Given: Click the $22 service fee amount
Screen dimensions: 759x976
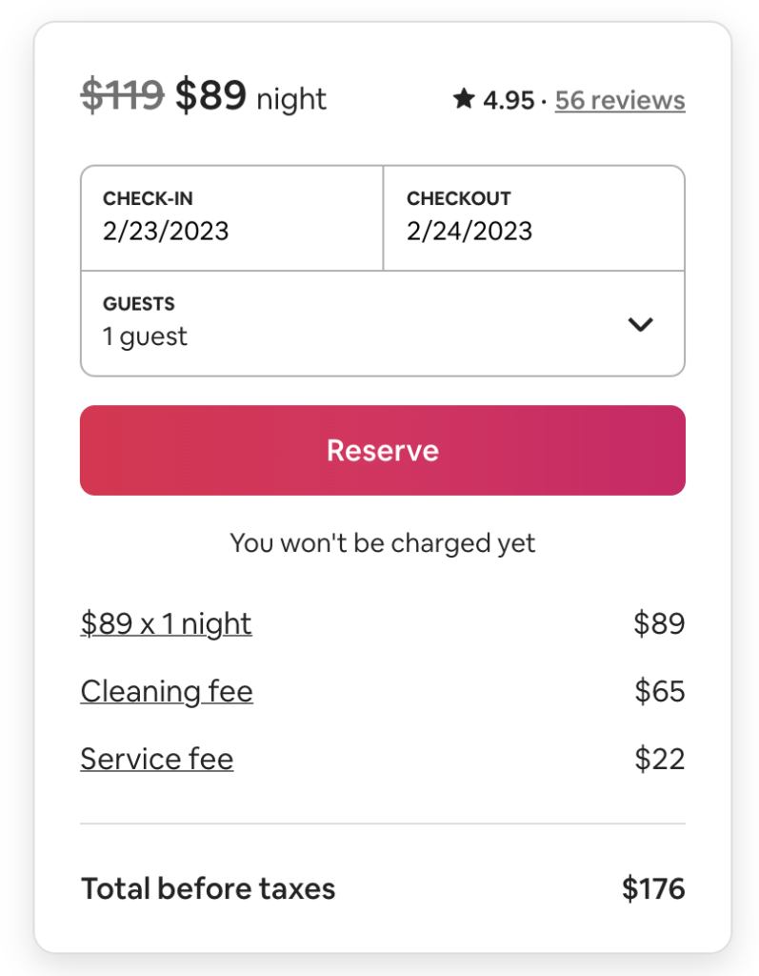Looking at the screenshot, I should [x=659, y=759].
